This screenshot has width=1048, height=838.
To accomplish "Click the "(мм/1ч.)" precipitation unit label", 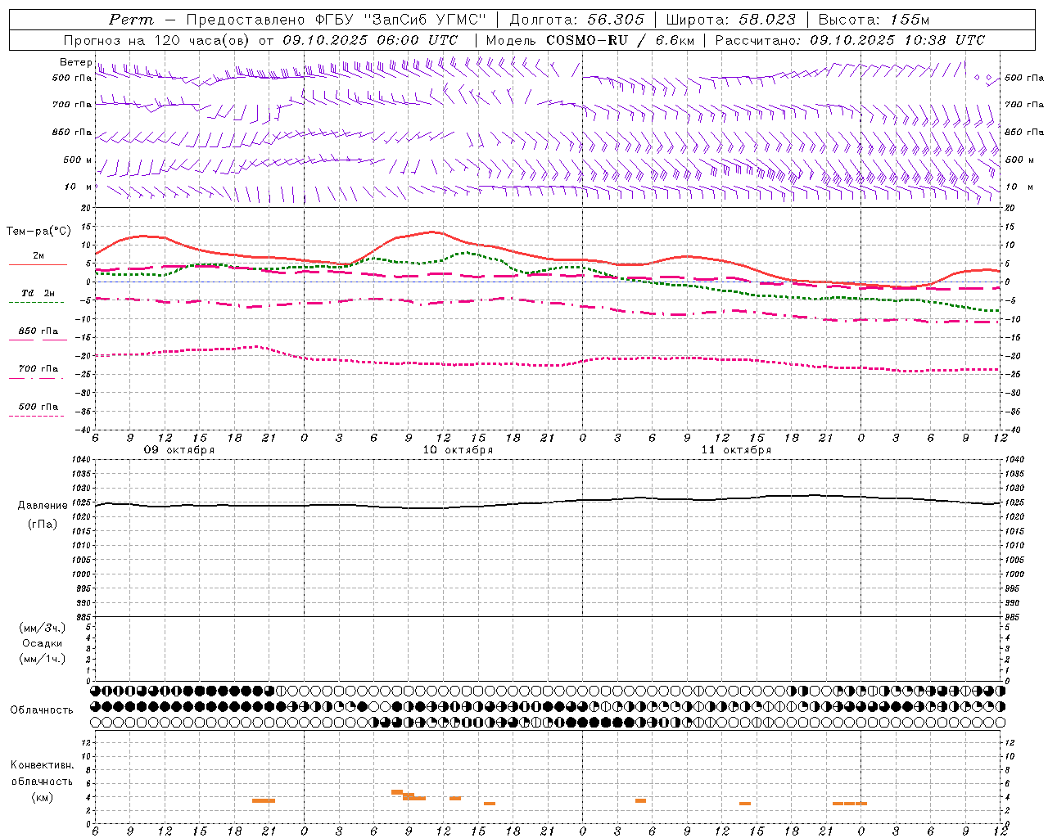I will [x=43, y=659].
